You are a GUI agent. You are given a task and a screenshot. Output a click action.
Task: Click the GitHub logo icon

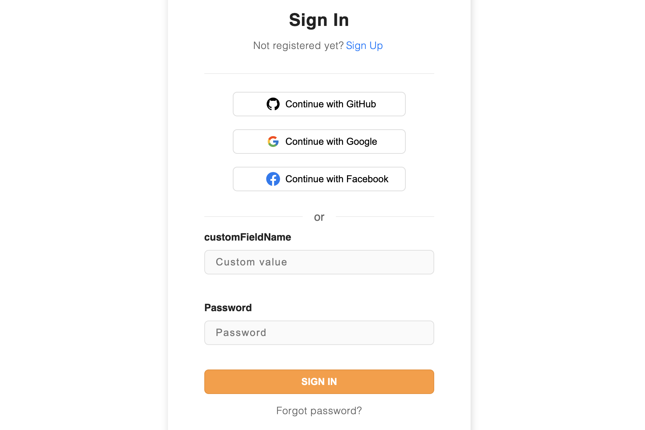coord(274,104)
